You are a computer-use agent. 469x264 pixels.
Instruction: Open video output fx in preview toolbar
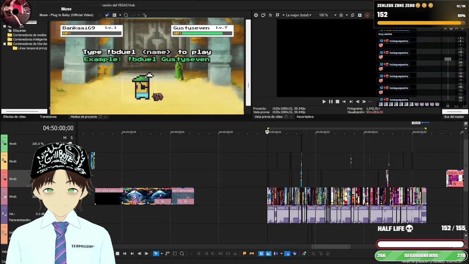(x=270, y=15)
